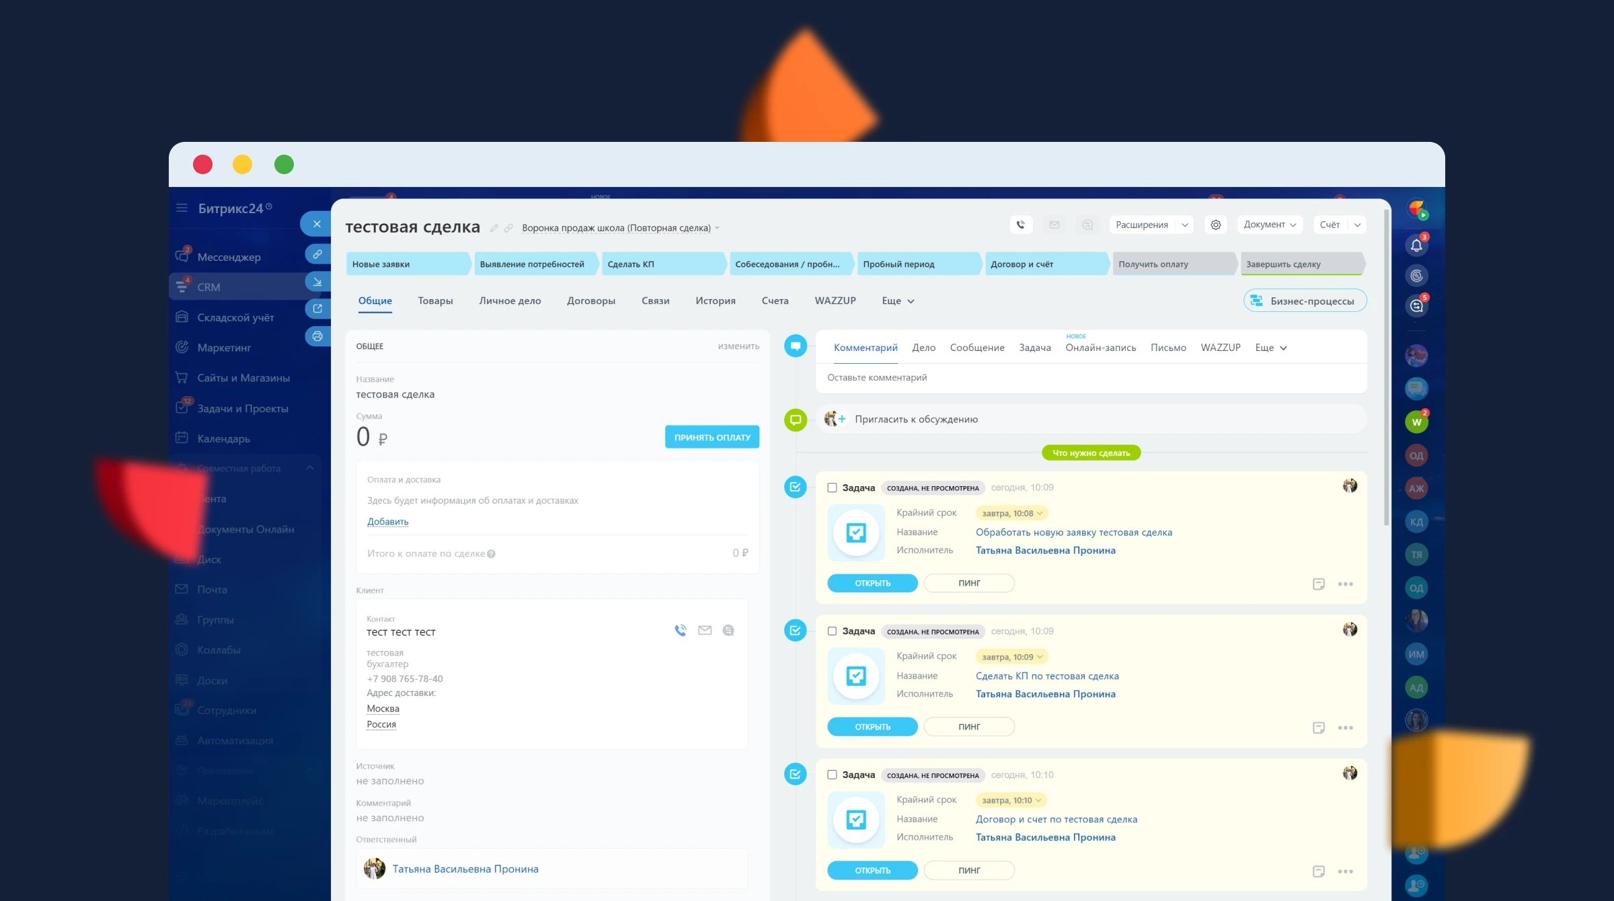This screenshot has width=1614, height=901.
Task: Open deal settings gear icon
Action: pos(1216,225)
